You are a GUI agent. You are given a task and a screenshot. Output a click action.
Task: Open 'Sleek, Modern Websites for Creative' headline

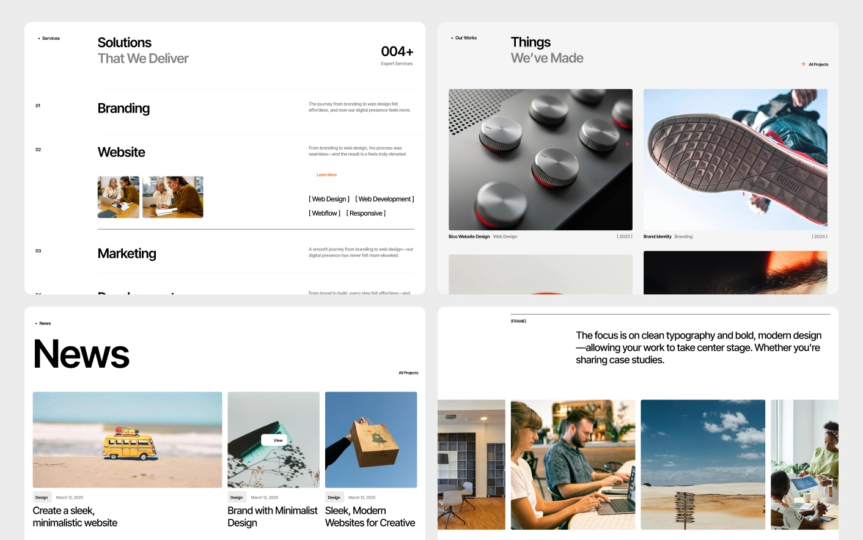[x=370, y=517]
